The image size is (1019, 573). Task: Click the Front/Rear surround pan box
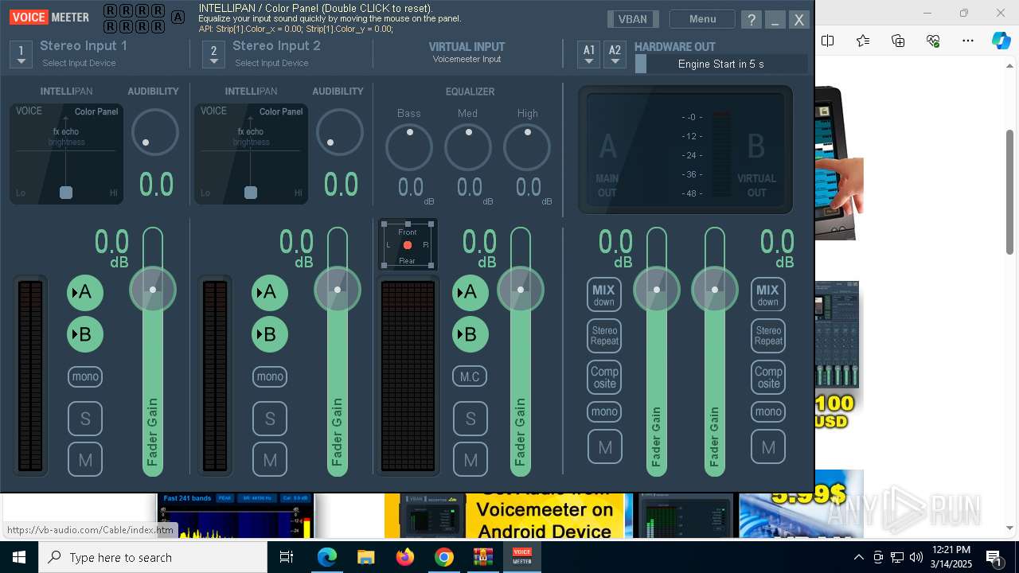[x=408, y=245]
